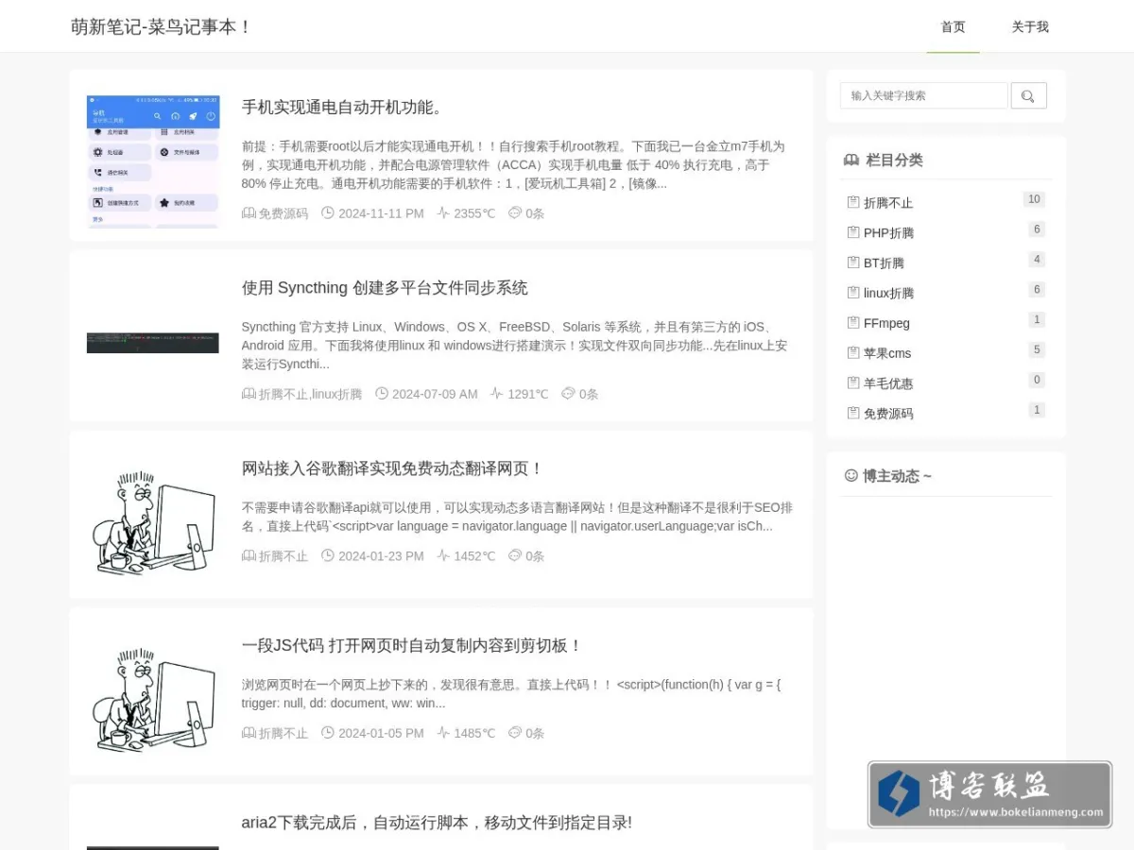This screenshot has width=1134, height=850.
Task: Click the views pulse icon beside 2355℃
Action: (x=443, y=213)
